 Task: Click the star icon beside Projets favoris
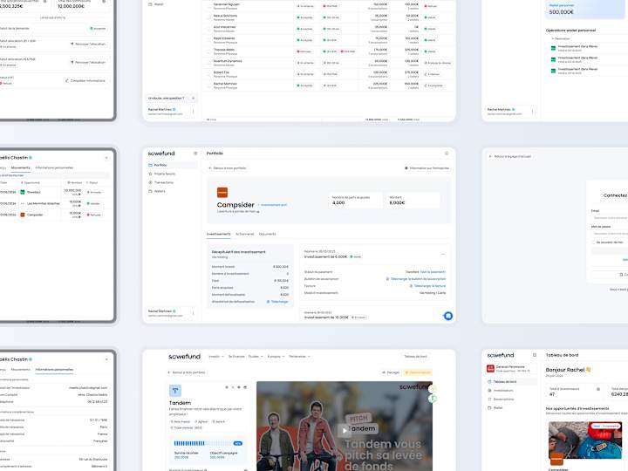tap(150, 174)
